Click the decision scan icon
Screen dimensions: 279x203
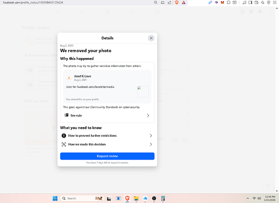tap(64, 144)
